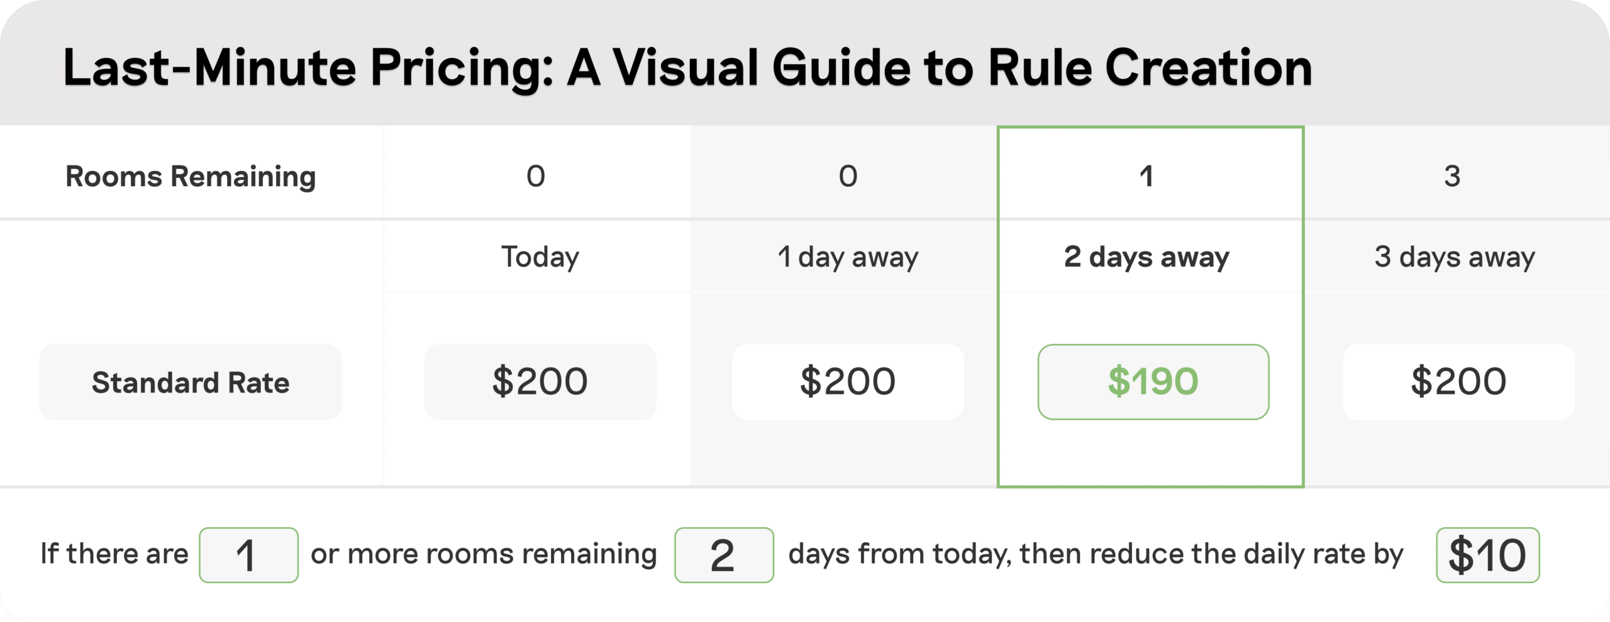Click 'then reduce the daily rate by' text
This screenshot has width=1610, height=622.
tap(1211, 554)
